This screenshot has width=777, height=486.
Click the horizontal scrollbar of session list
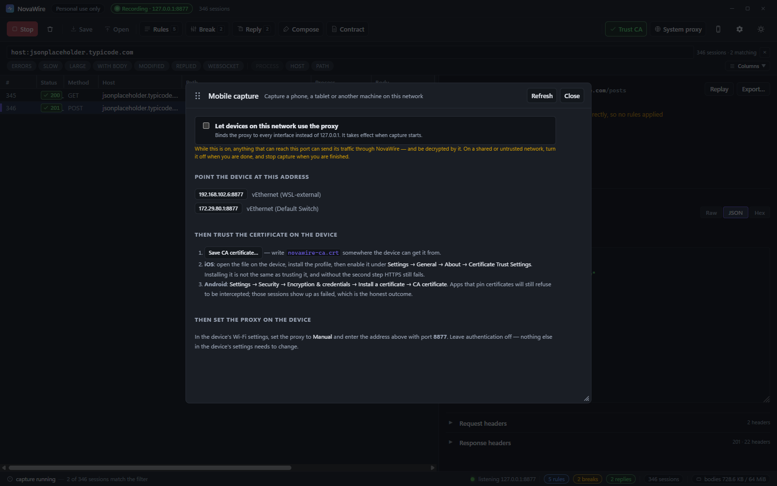(150, 468)
